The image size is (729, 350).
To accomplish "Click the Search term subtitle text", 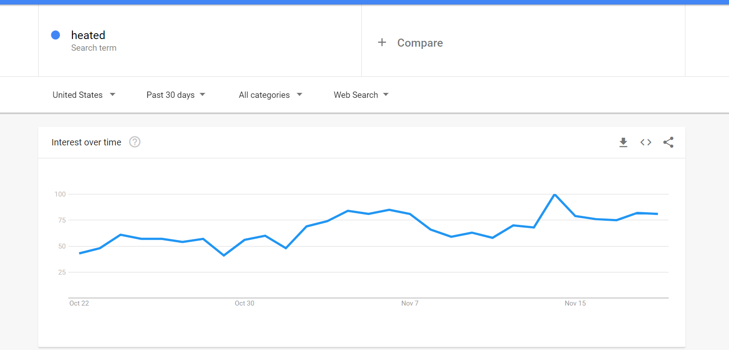I will 93,48.
